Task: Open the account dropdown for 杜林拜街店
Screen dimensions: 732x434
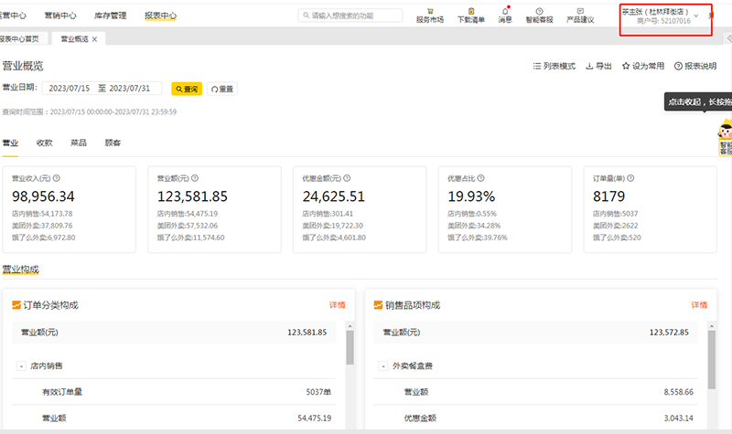Action: tap(696, 16)
